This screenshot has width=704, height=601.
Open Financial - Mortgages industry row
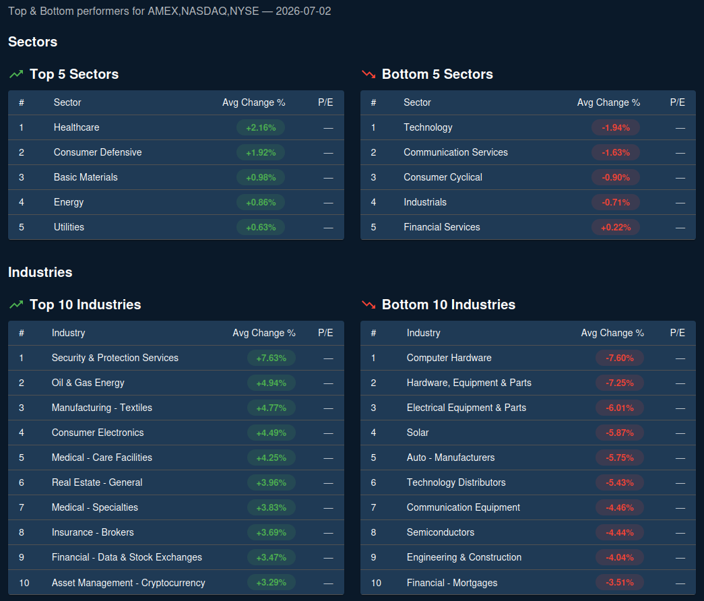[528, 583]
